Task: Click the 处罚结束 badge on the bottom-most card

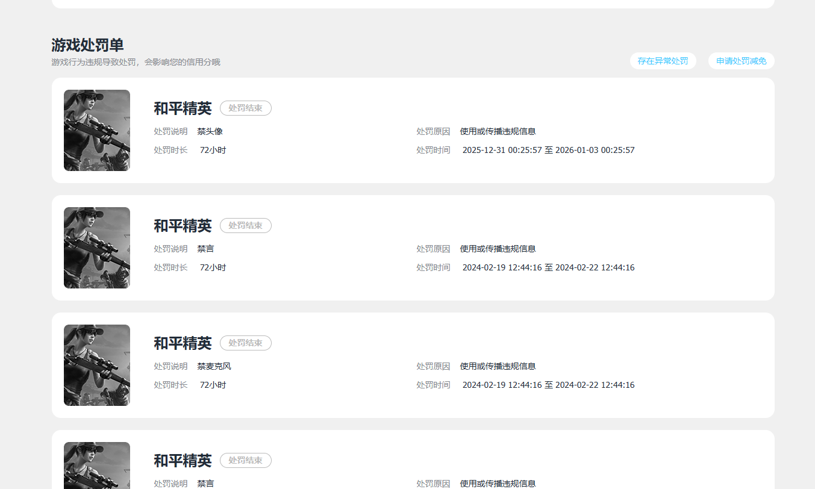Action: 245,461
